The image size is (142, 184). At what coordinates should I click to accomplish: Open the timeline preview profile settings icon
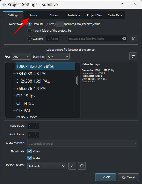(72, 166)
